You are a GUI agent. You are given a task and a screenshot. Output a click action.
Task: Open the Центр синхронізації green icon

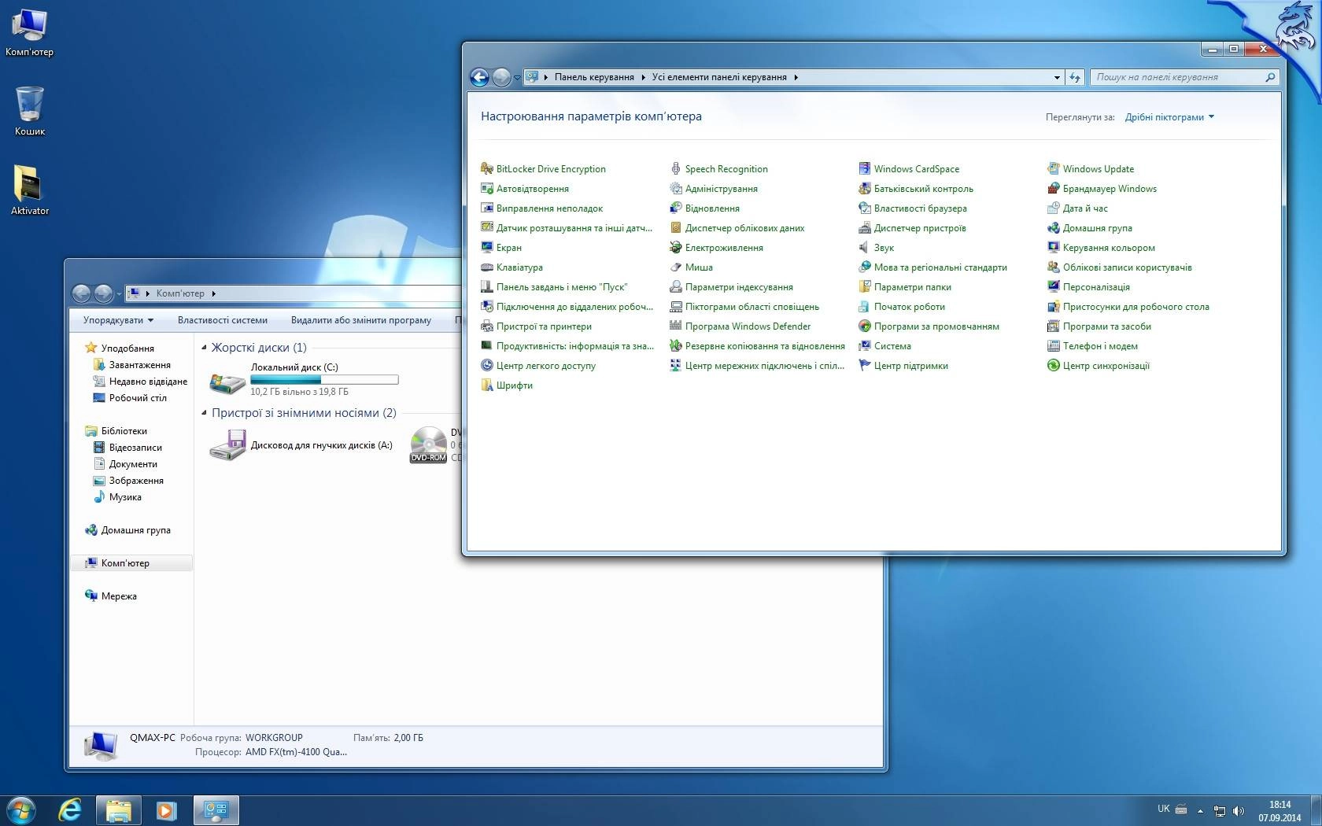pos(1053,365)
